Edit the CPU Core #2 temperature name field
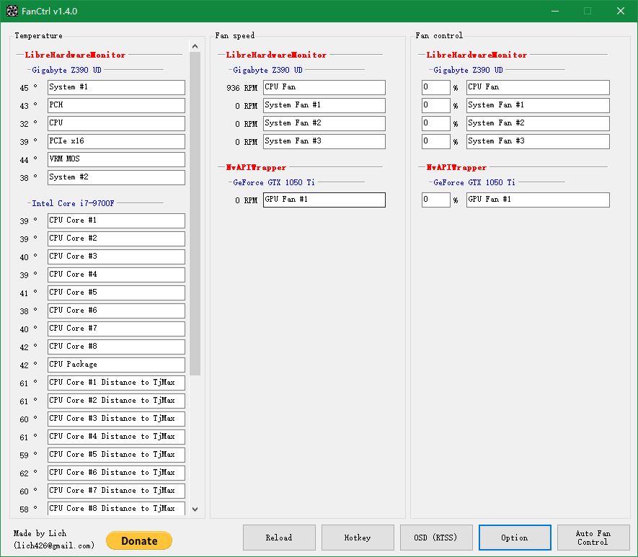 (116, 239)
